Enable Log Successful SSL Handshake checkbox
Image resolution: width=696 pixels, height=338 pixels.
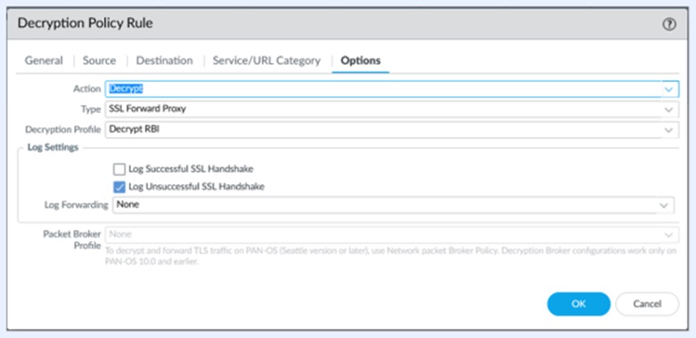pos(119,169)
